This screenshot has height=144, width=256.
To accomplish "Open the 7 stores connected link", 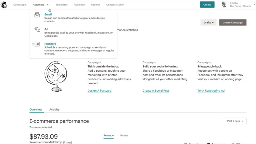I will (41, 127).
